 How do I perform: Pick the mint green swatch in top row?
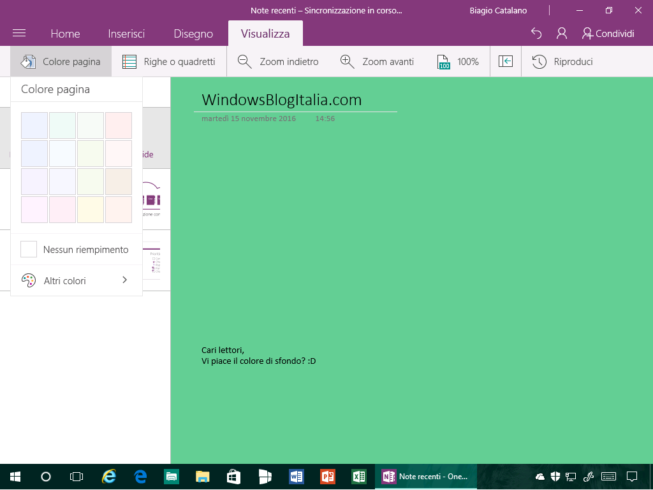coord(62,125)
